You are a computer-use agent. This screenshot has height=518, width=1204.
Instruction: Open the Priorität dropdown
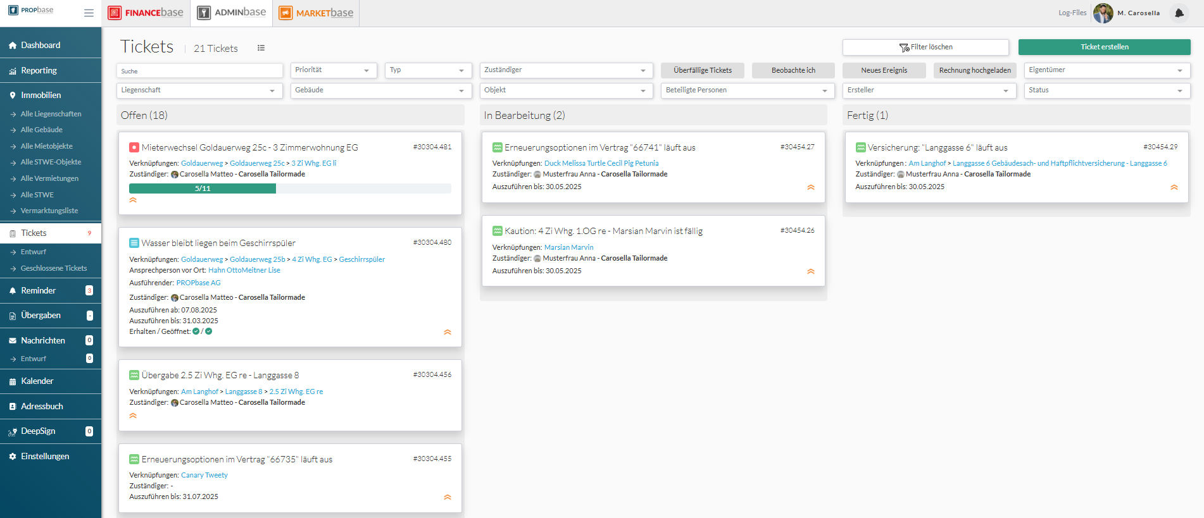pos(333,70)
